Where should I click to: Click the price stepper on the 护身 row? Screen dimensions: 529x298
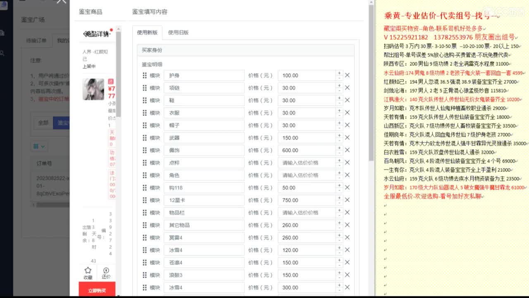coord(339,75)
